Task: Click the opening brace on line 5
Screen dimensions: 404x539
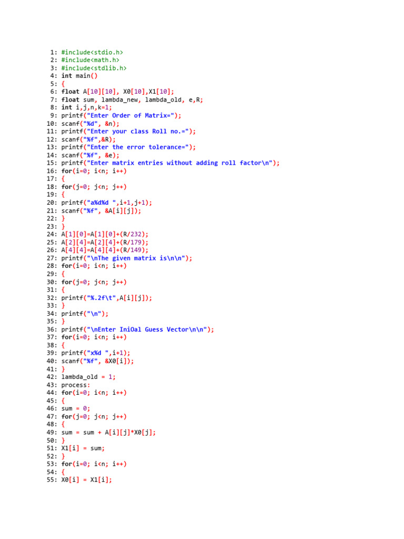Action: [x=63, y=84]
